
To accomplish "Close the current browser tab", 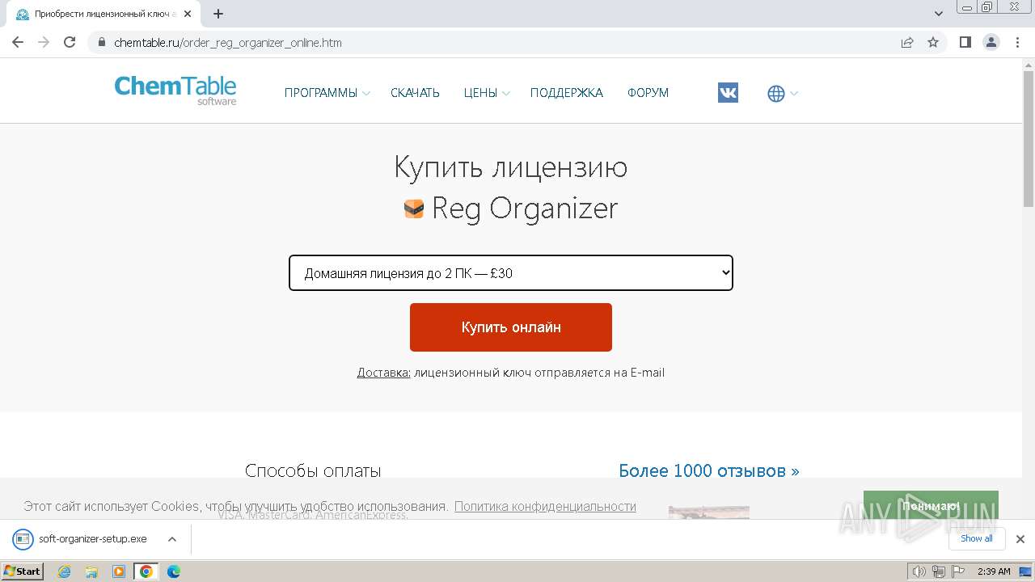I will (x=188, y=14).
